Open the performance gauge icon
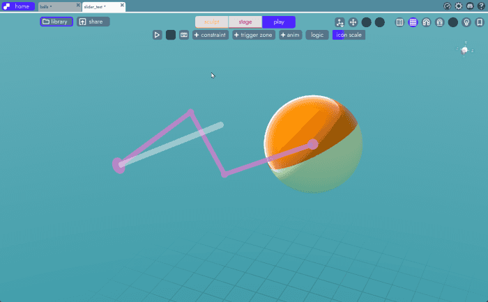The height and width of the screenshot is (302, 488). 448,6
